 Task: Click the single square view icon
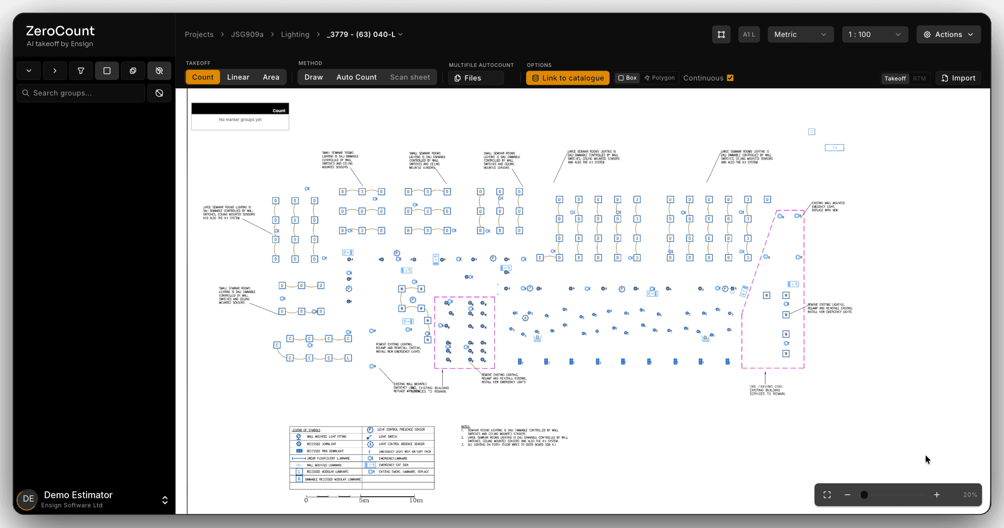click(107, 71)
